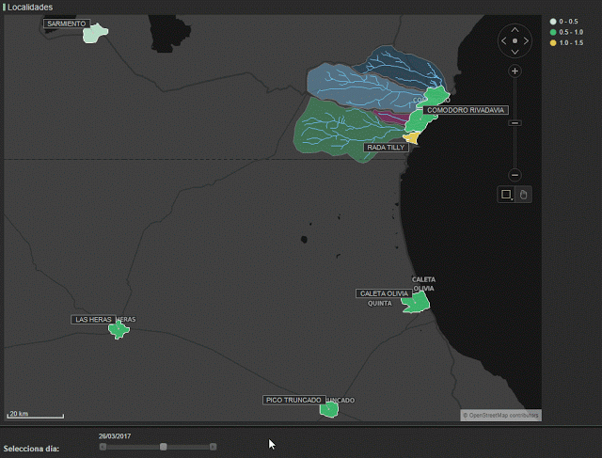Pan the map right with arrow
This screenshot has width=602, height=458.
(x=526, y=41)
